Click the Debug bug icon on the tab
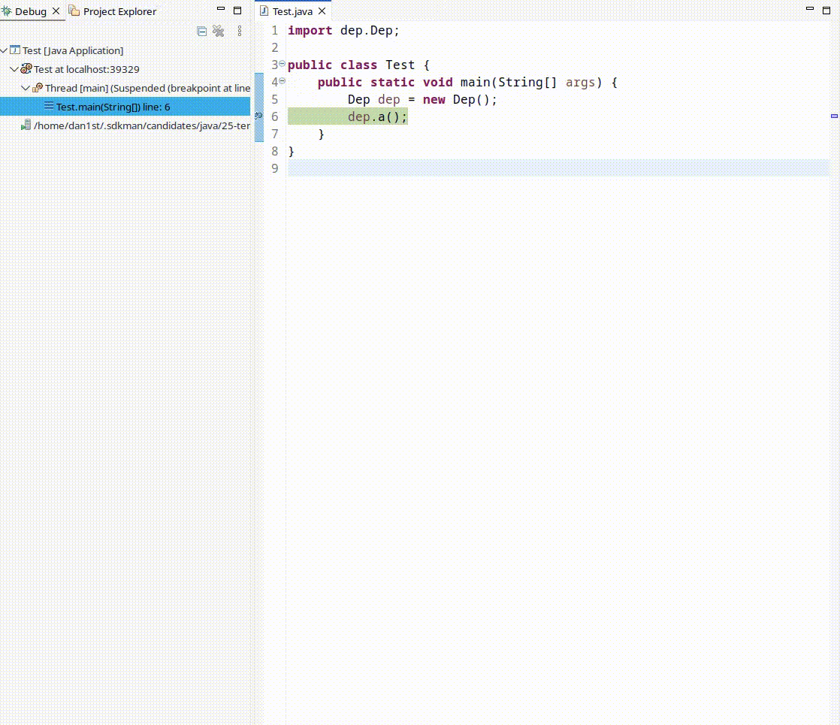This screenshot has height=725, width=840. tap(7, 11)
